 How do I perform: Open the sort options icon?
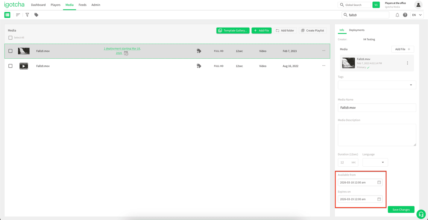pyautogui.click(x=18, y=15)
